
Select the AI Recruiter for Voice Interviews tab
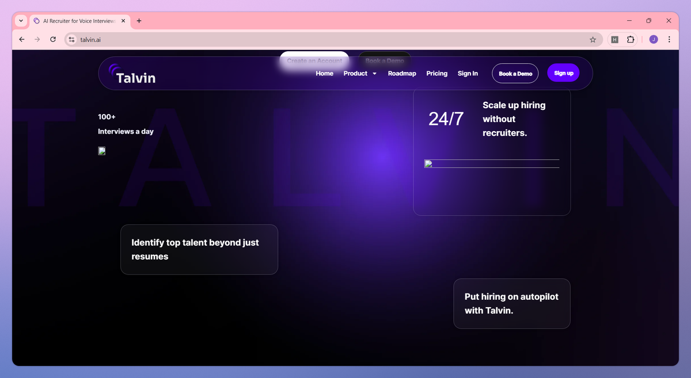click(79, 21)
